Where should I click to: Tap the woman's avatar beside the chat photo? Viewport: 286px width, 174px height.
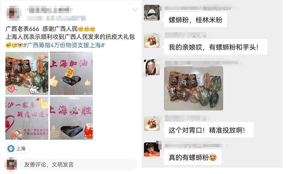(x=152, y=67)
